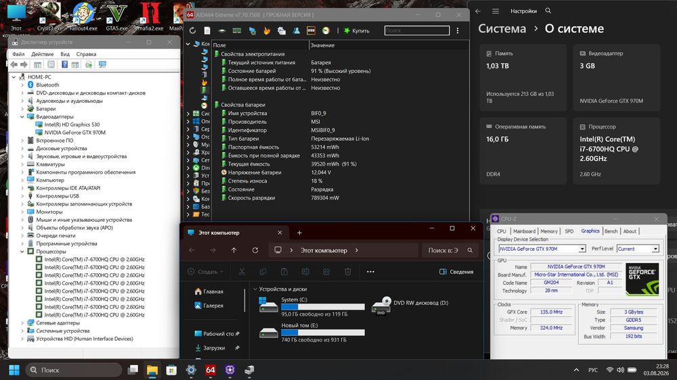Click Explorer search box Поиск в

coord(450,250)
